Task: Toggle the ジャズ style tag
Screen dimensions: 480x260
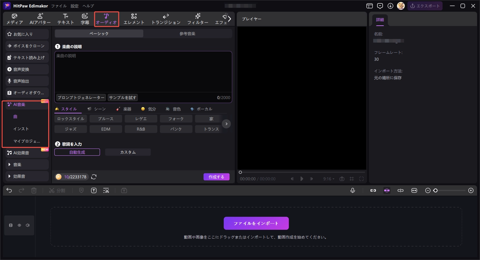Action: (x=71, y=129)
